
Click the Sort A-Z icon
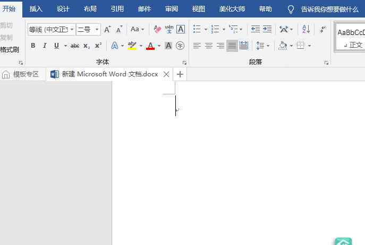306,29
